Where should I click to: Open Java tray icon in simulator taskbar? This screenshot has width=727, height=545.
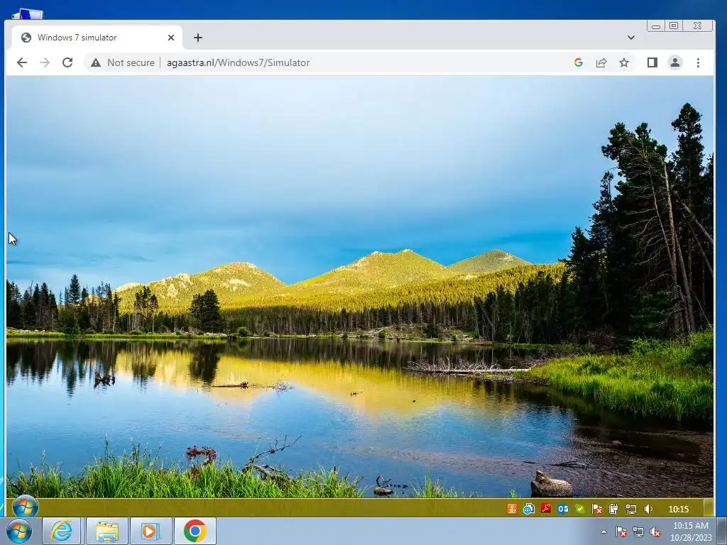click(512, 509)
